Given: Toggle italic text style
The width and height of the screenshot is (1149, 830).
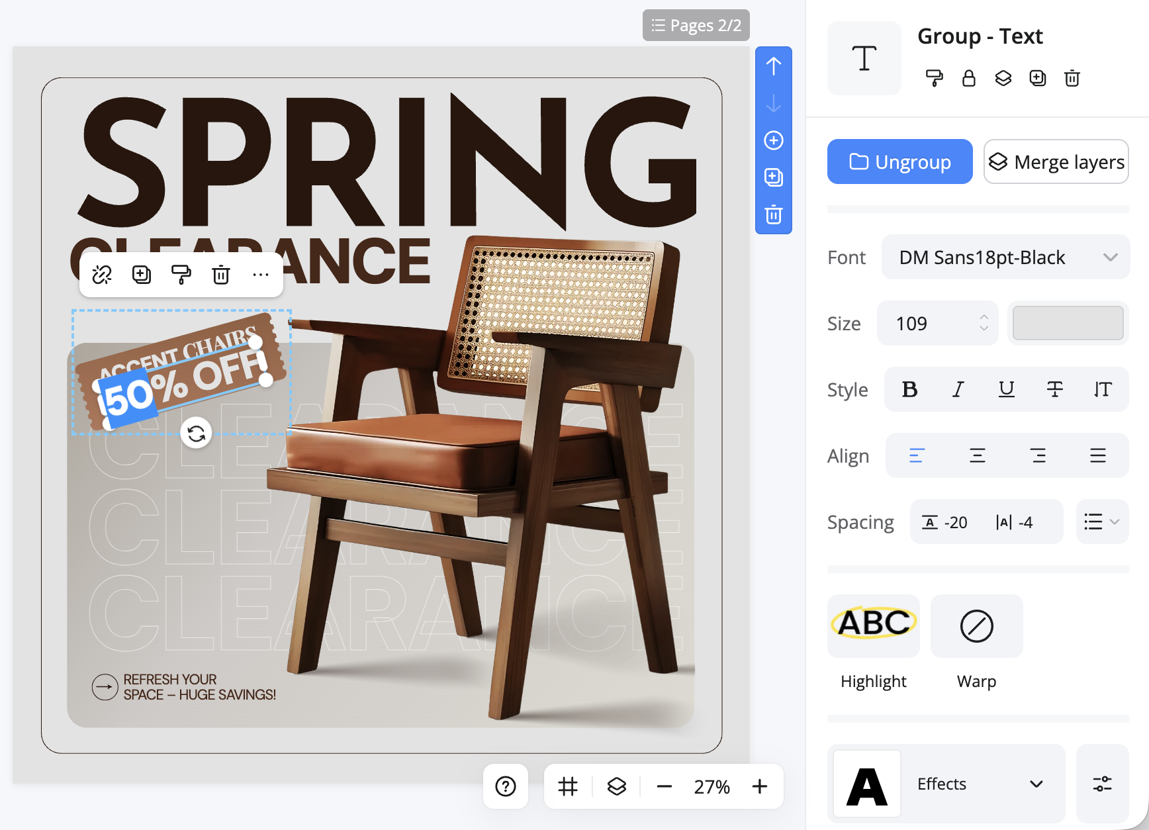Looking at the screenshot, I should pos(958,389).
